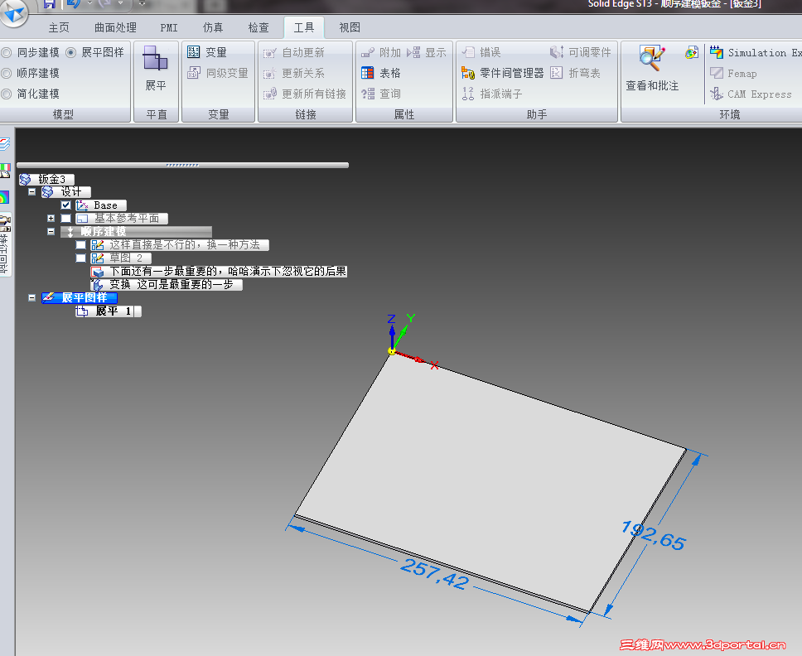Click the PathFinder panel grip bar
Viewport: 802px width, 656px height.
[x=182, y=165]
